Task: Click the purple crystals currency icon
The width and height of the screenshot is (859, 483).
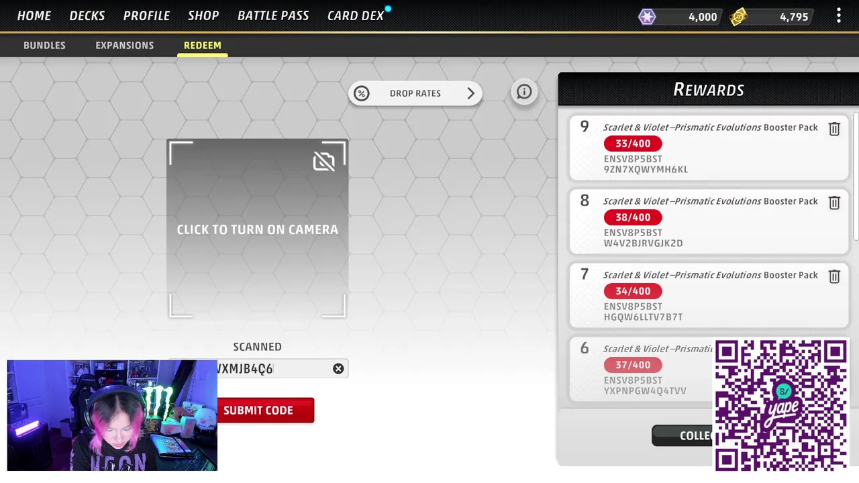Action: (647, 17)
